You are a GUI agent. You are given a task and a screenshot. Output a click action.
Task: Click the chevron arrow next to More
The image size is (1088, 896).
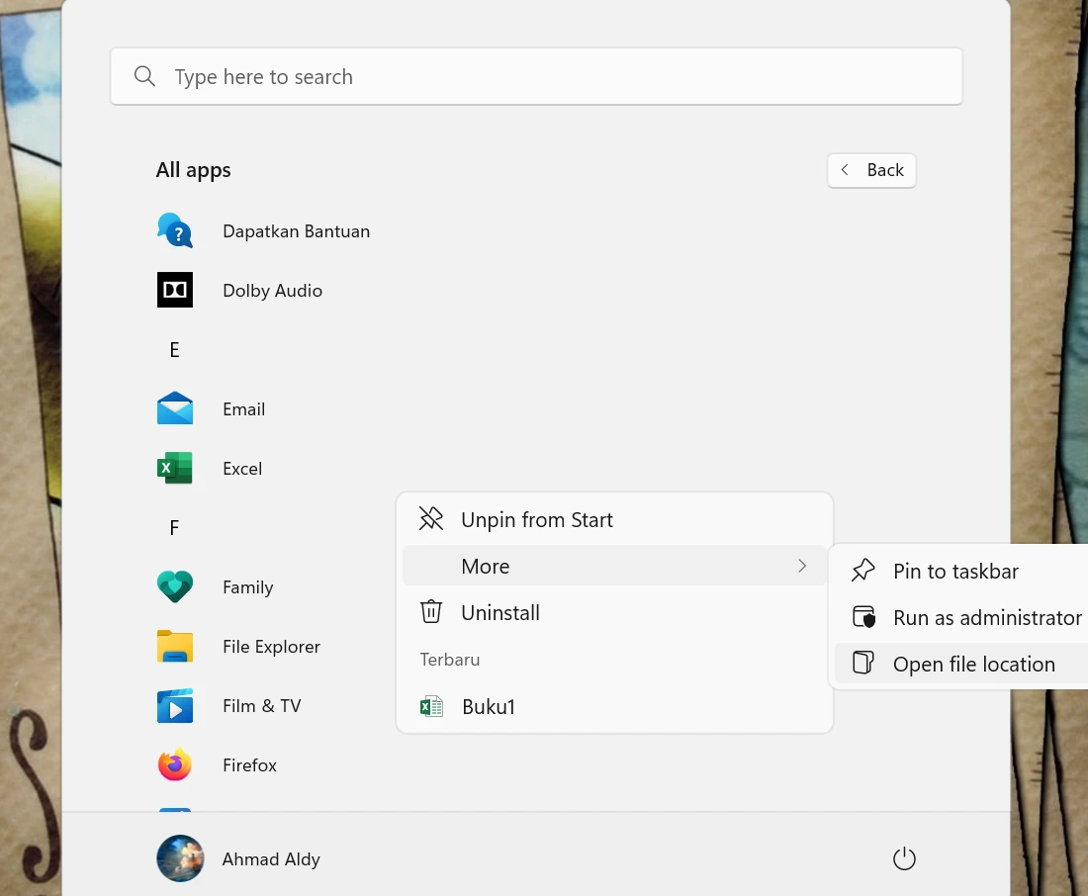pyautogui.click(x=802, y=566)
